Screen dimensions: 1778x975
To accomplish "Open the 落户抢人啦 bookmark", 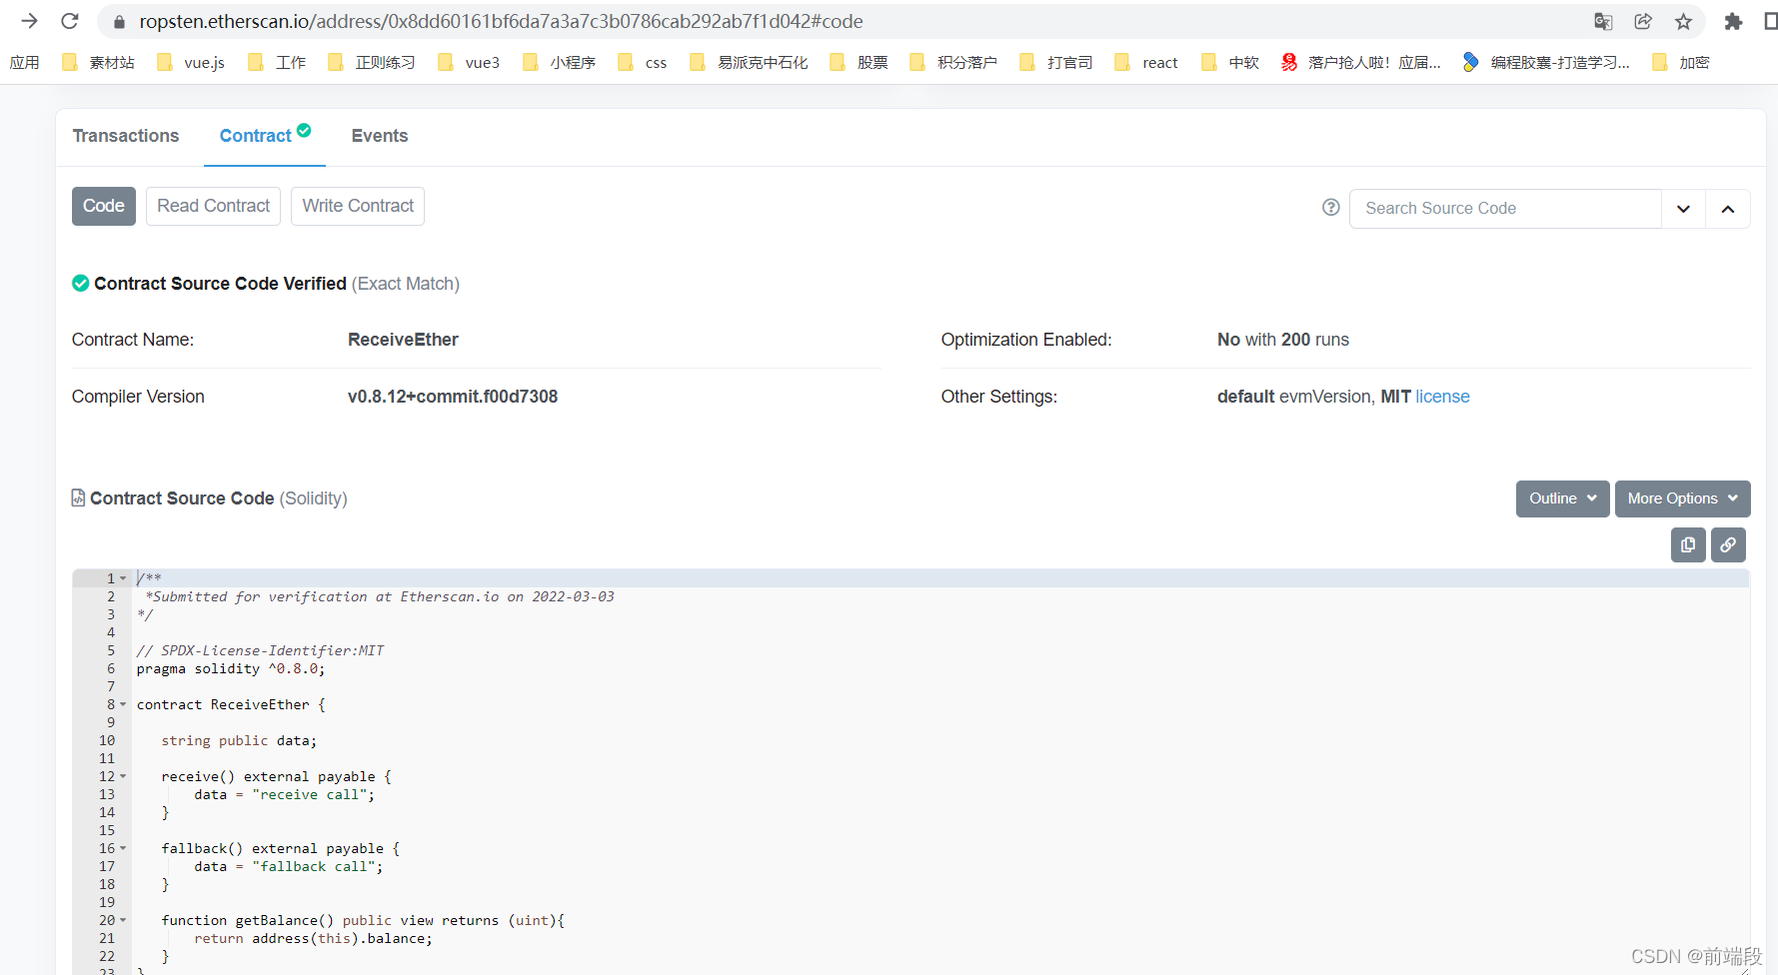I will click(x=1360, y=62).
